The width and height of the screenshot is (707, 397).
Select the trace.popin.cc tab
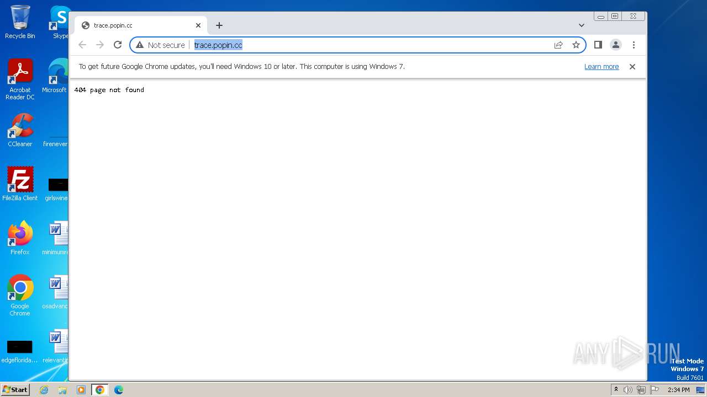point(141,25)
